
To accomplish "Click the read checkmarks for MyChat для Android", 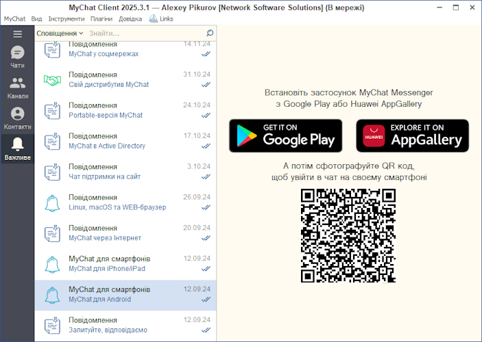I will [x=206, y=300].
